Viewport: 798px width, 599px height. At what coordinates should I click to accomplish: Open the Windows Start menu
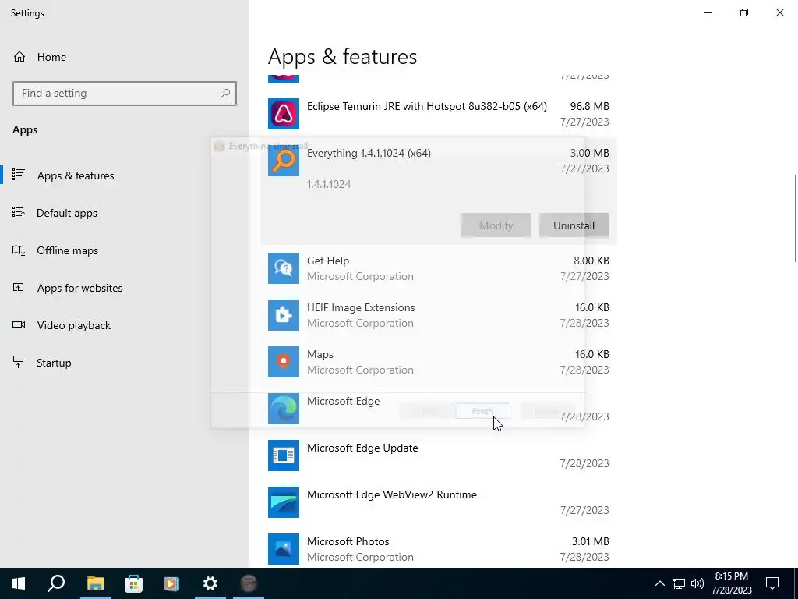19,583
